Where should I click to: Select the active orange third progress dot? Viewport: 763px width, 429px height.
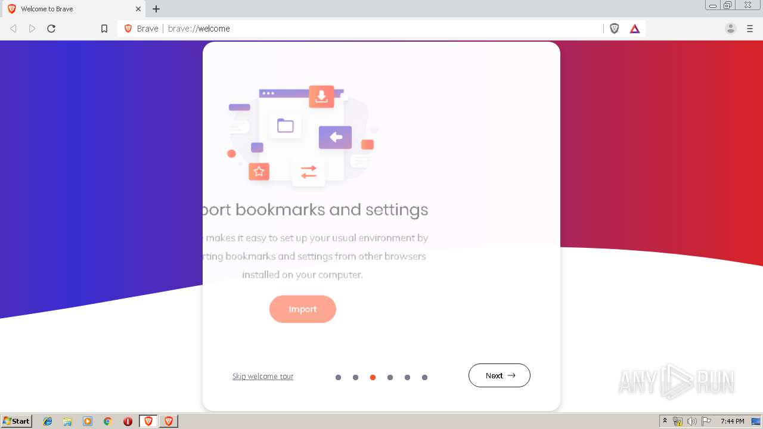(373, 377)
